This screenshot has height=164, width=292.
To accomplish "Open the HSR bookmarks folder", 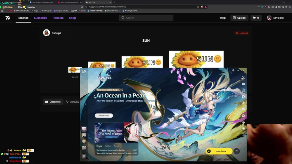I will [x=74, y=11].
